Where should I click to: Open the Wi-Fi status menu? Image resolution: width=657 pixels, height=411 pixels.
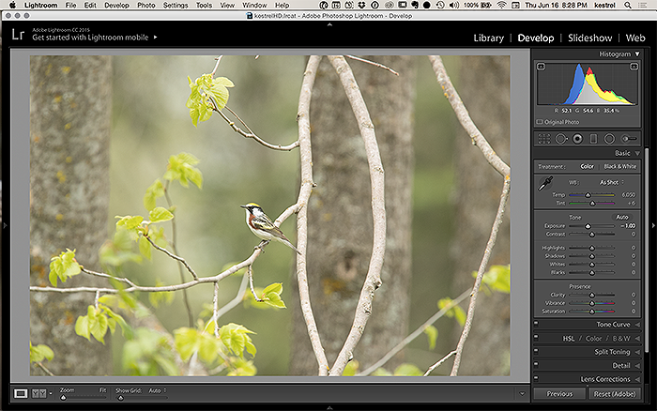pos(501,5)
